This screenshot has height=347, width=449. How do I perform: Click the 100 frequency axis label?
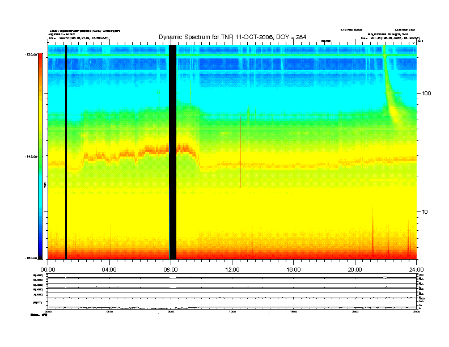426,94
